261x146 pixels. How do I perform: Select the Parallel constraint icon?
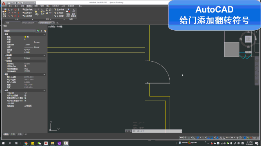coord(9,13)
